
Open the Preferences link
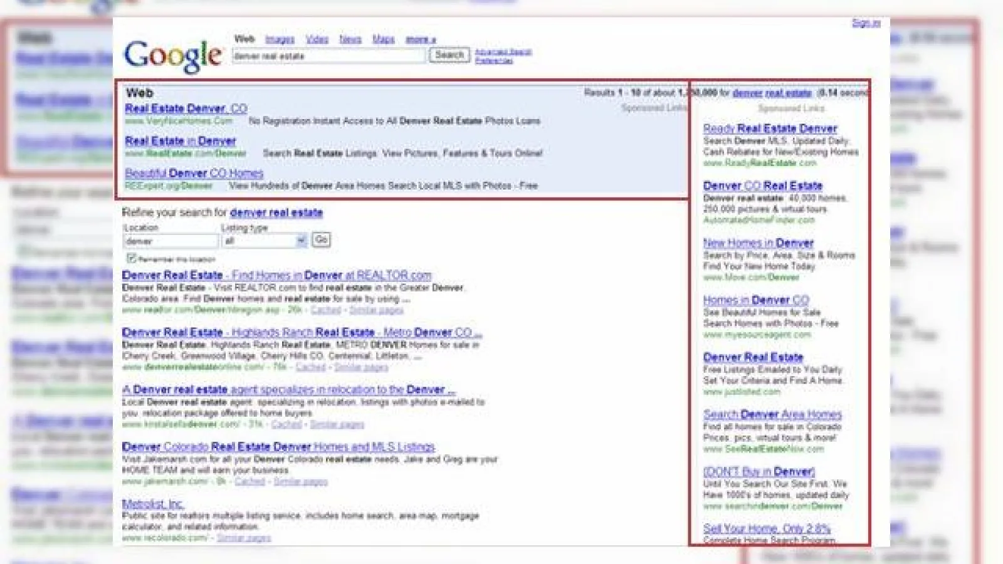493,61
